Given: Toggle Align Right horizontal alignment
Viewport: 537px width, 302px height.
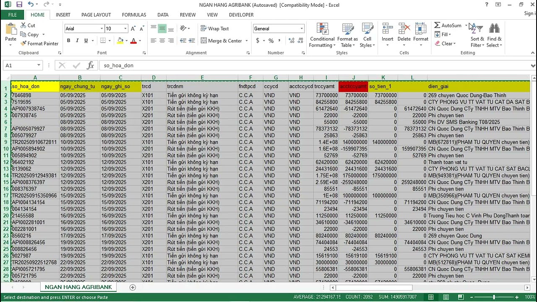Looking at the screenshot, I should point(171,41).
